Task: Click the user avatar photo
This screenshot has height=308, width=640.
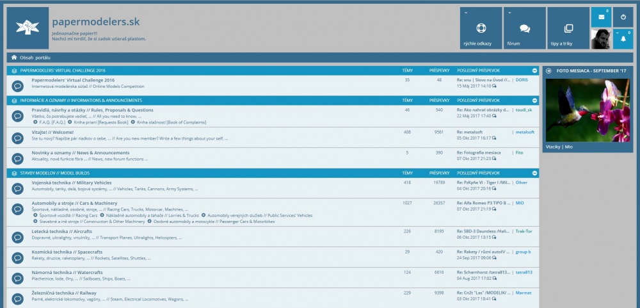Action: 601,39
